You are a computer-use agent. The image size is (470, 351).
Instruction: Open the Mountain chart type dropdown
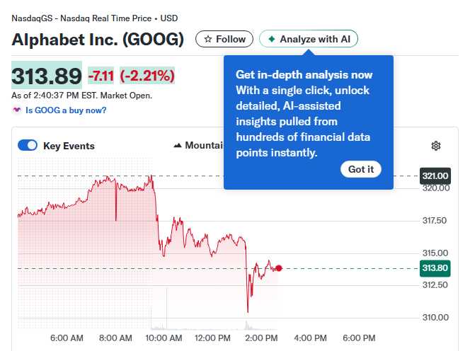coord(202,146)
